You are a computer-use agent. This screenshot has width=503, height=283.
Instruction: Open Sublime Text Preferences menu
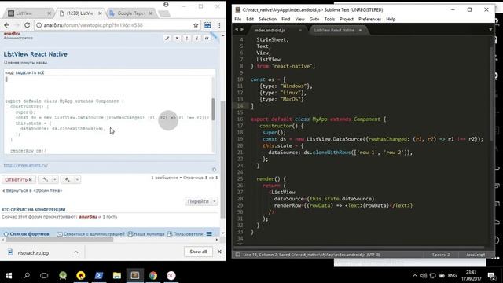pos(370,19)
